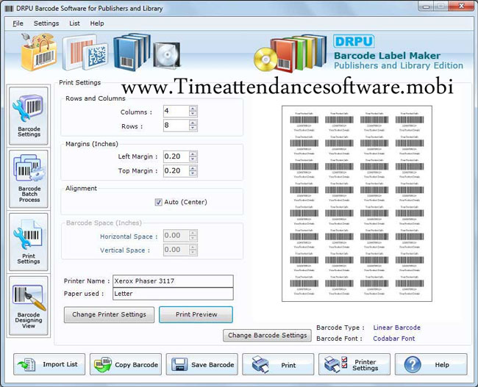
Task: Click the DRPU logo
Action: [x=354, y=41]
